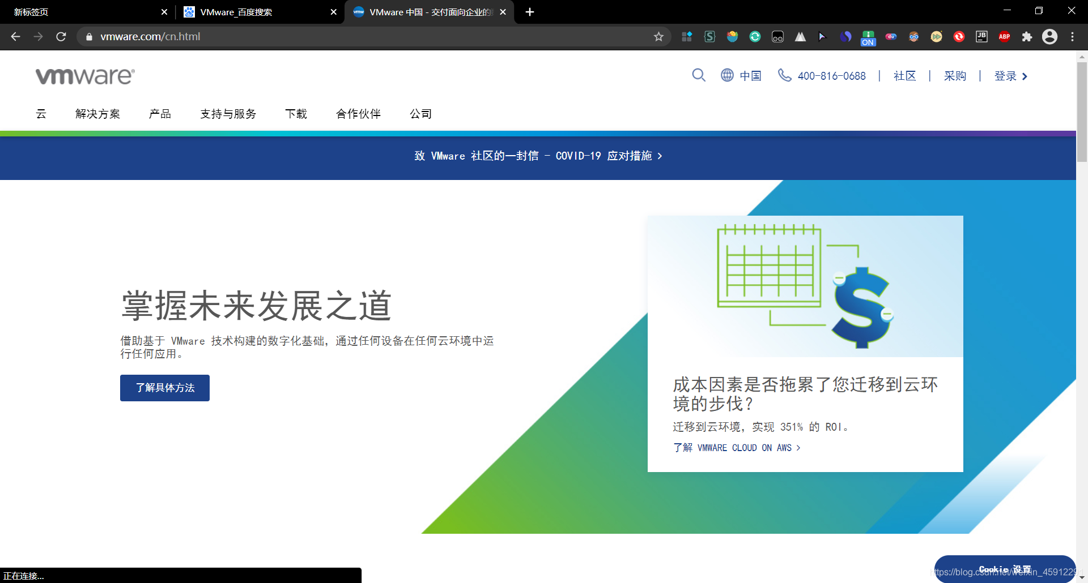Select the 中国 region selector

[x=750, y=76]
